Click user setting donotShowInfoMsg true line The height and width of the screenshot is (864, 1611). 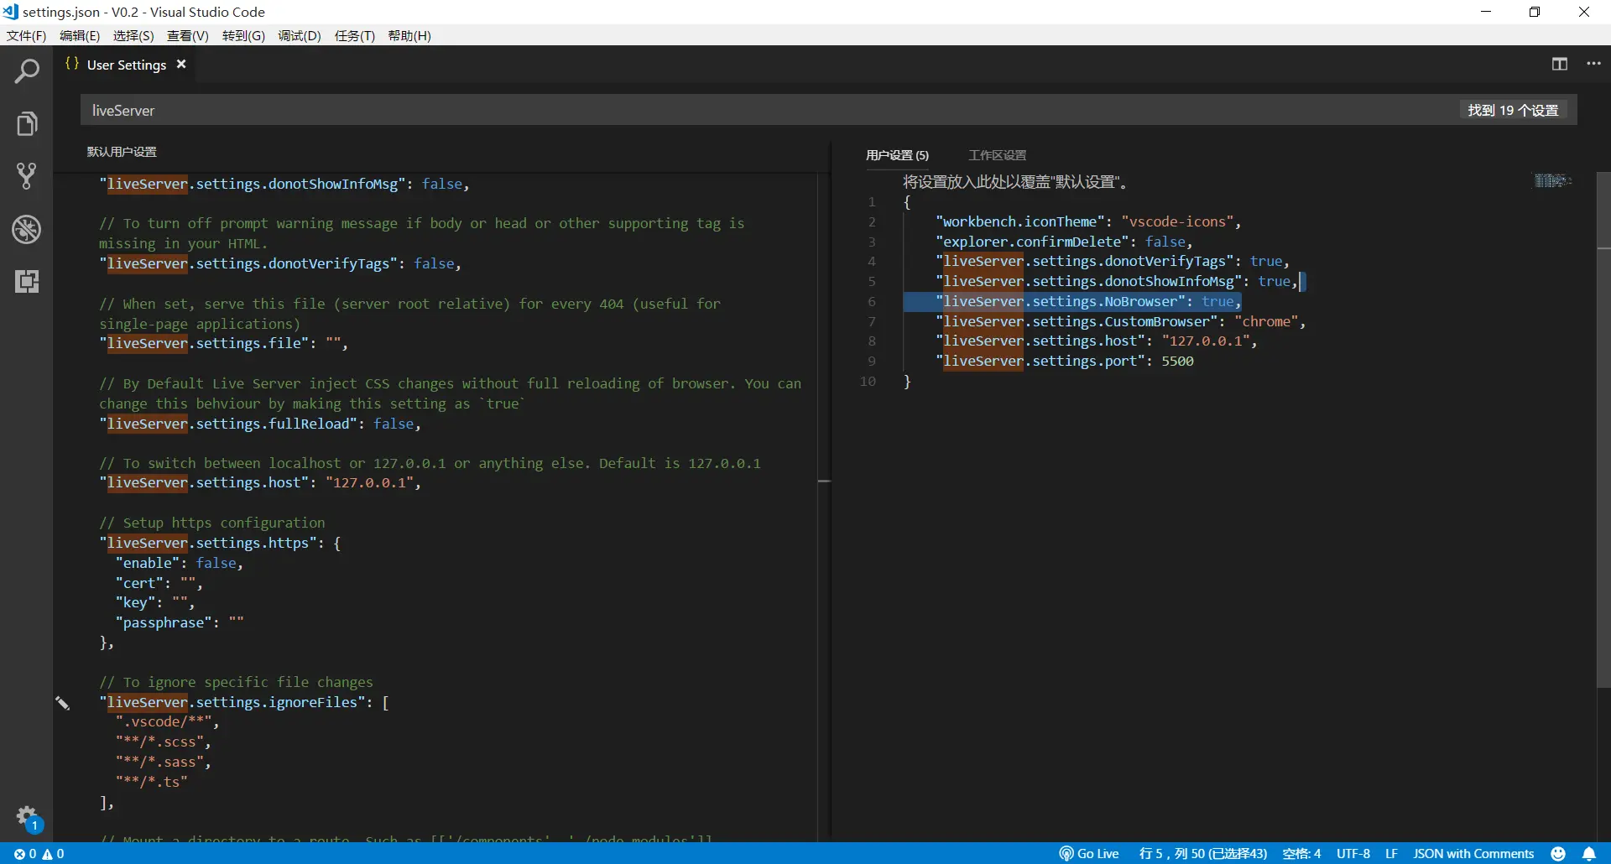coord(1117,281)
